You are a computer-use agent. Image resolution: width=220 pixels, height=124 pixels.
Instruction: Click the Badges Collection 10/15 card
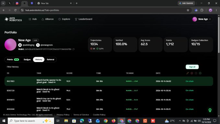(201, 44)
